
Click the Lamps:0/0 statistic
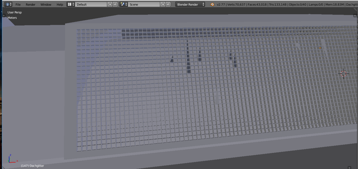pos(316,5)
